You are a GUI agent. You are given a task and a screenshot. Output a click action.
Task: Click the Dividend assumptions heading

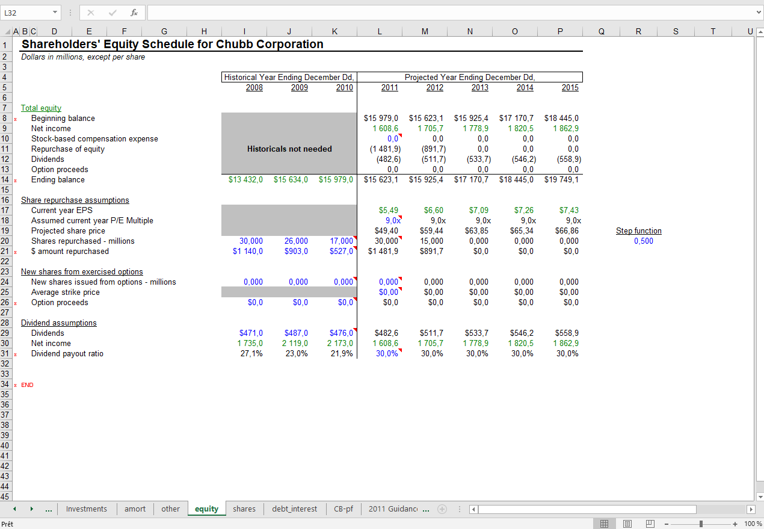pyautogui.click(x=59, y=323)
